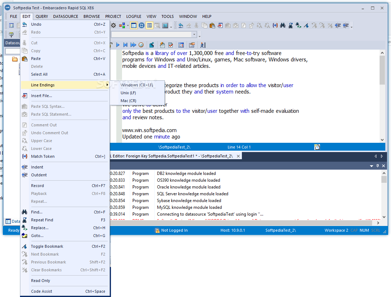Click the Indent toolbar icon

(x=338, y=25)
